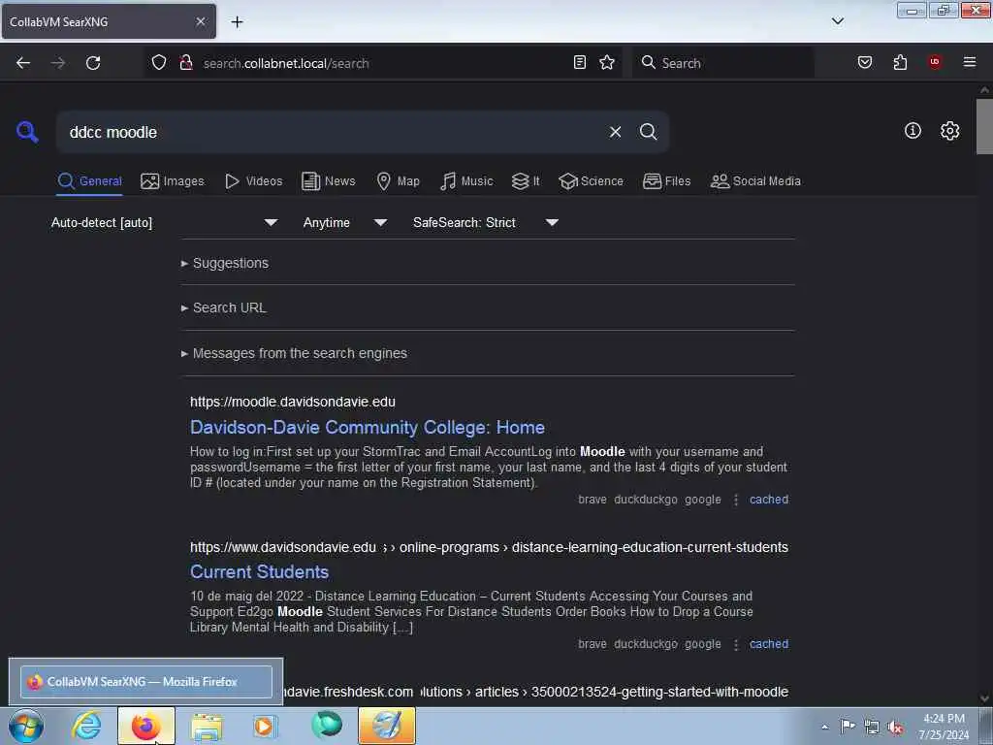List all tabs dropdown arrow
Viewport: 993px width, 745px height.
click(x=837, y=21)
